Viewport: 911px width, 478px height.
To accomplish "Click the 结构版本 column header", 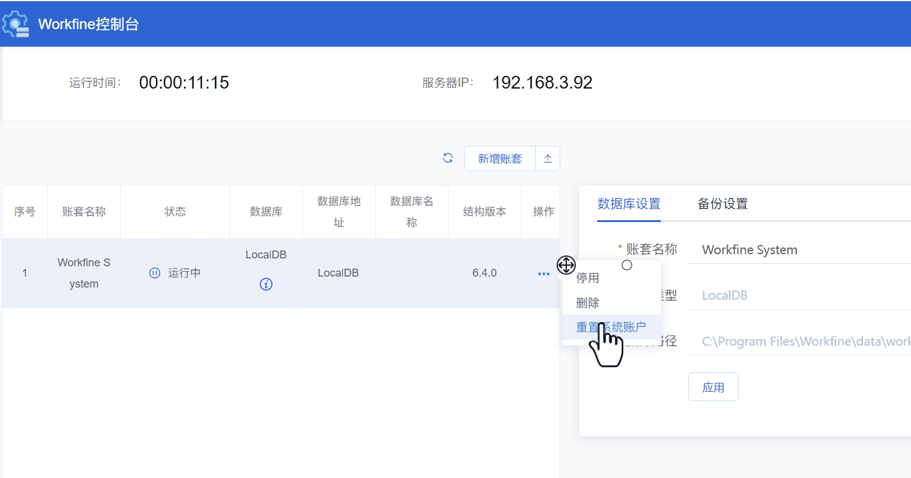I will [484, 212].
